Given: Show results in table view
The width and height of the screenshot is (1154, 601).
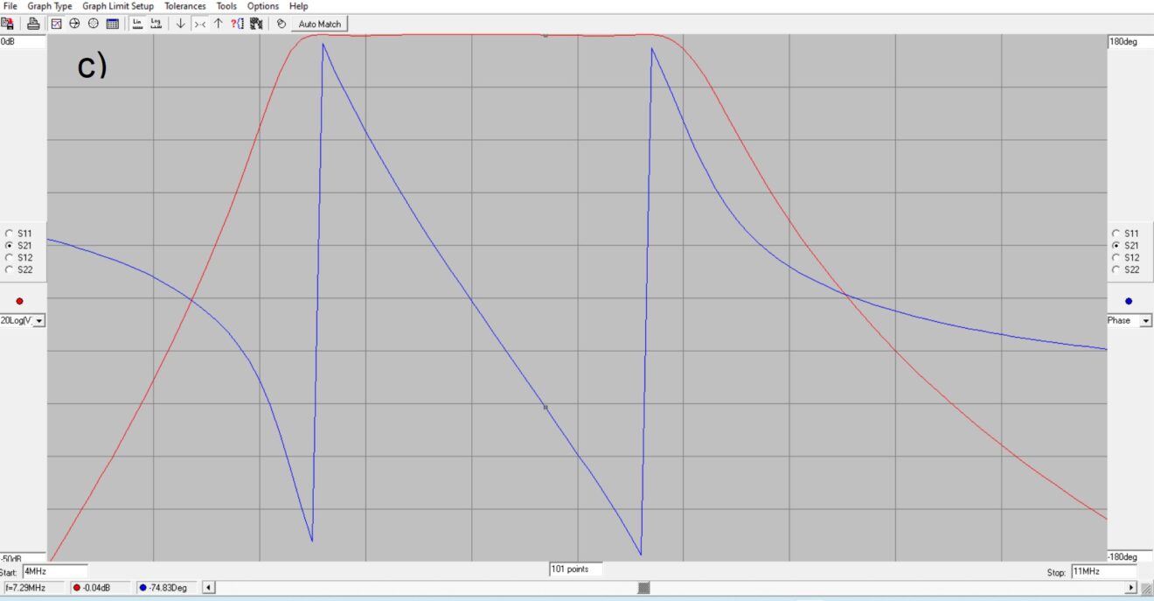Looking at the screenshot, I should tap(113, 24).
